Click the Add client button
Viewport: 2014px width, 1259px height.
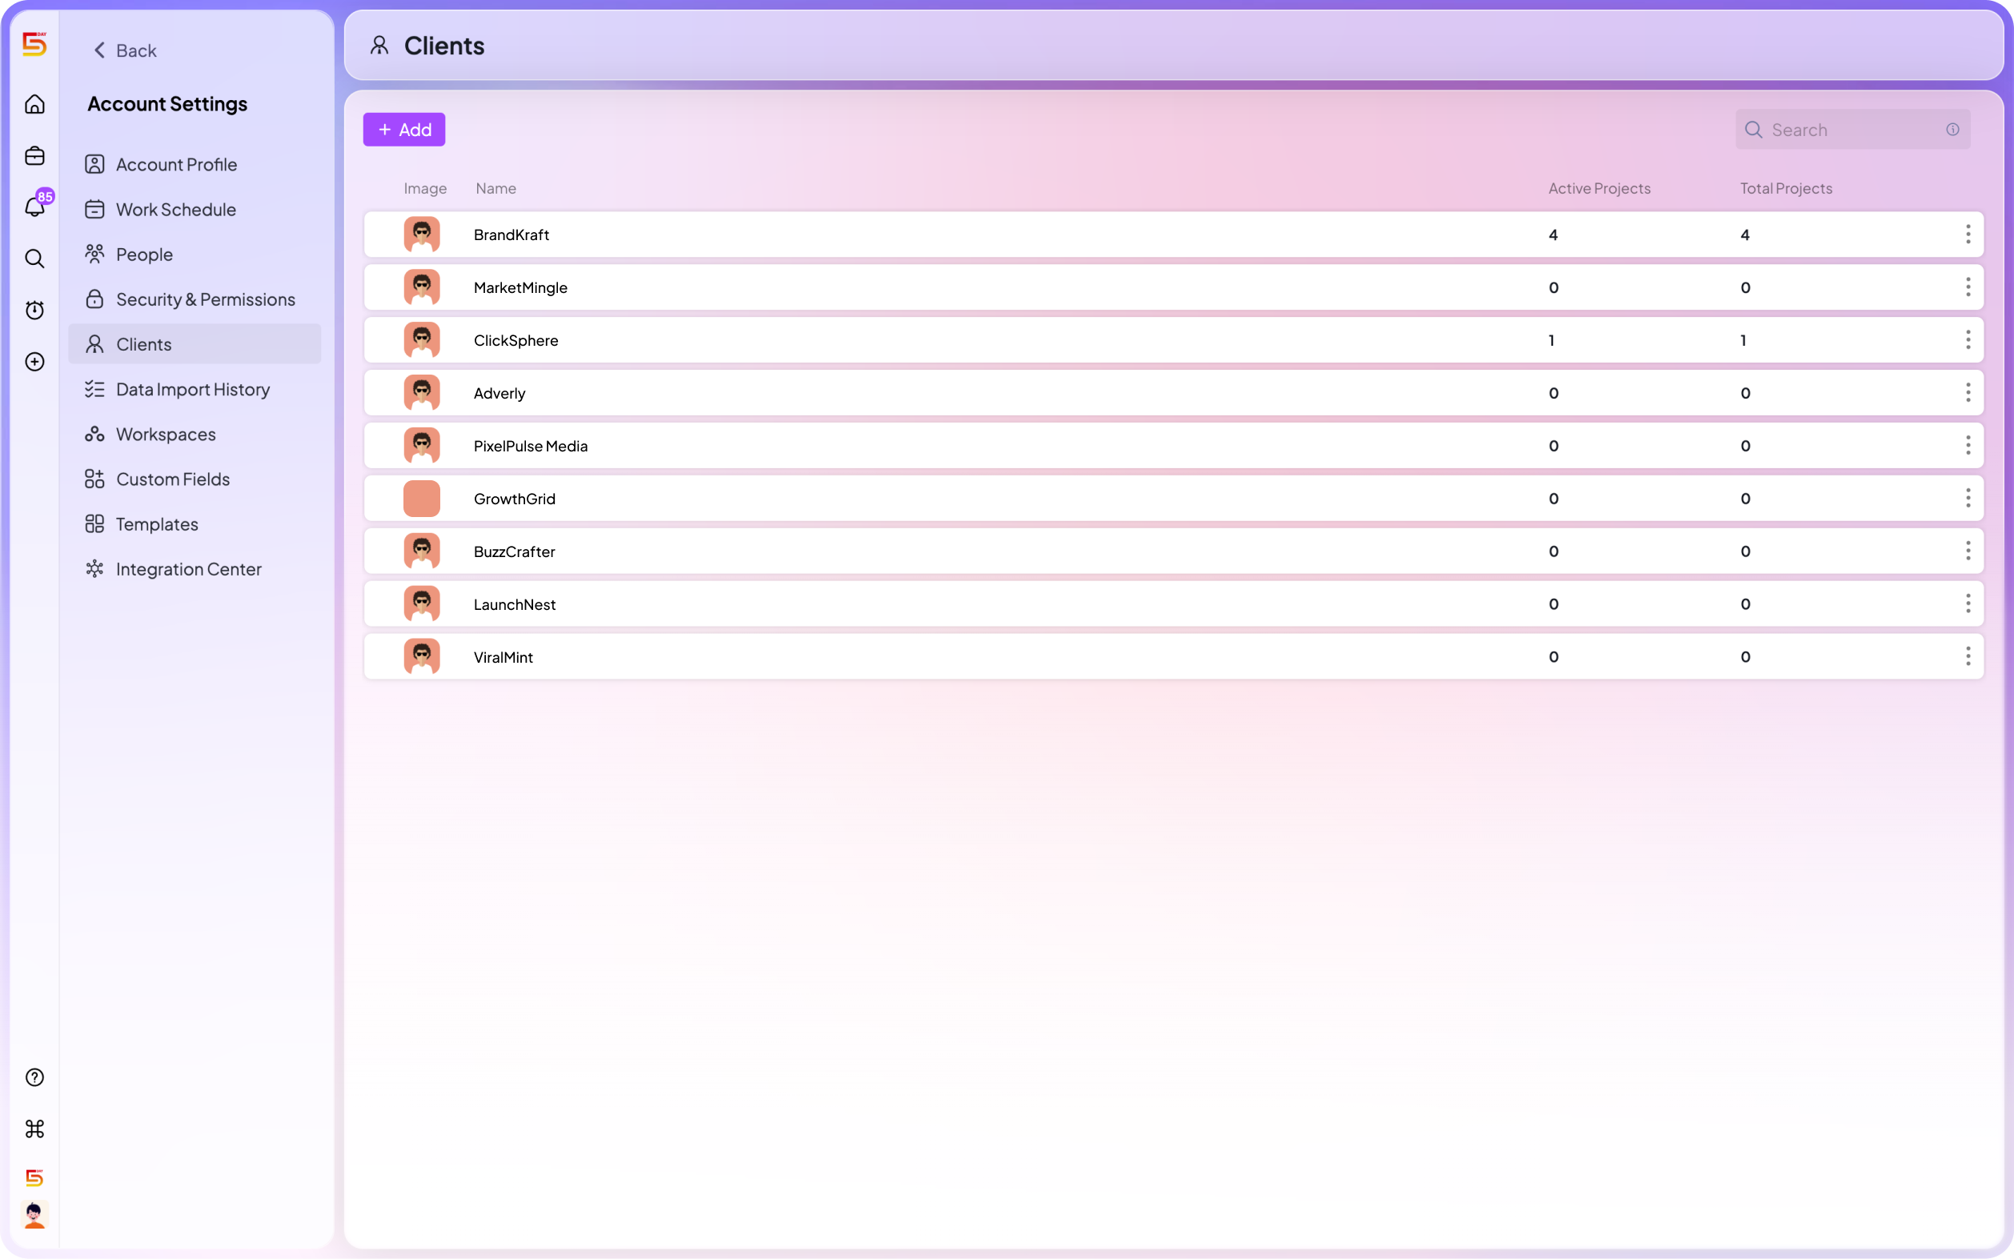[403, 129]
